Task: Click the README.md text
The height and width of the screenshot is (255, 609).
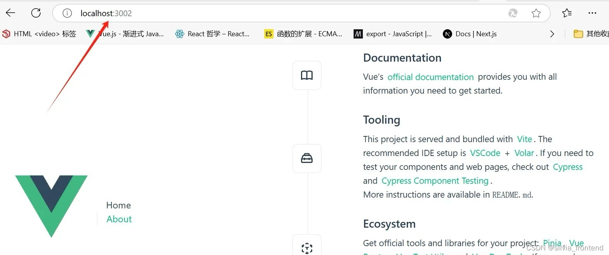Action: [512, 195]
